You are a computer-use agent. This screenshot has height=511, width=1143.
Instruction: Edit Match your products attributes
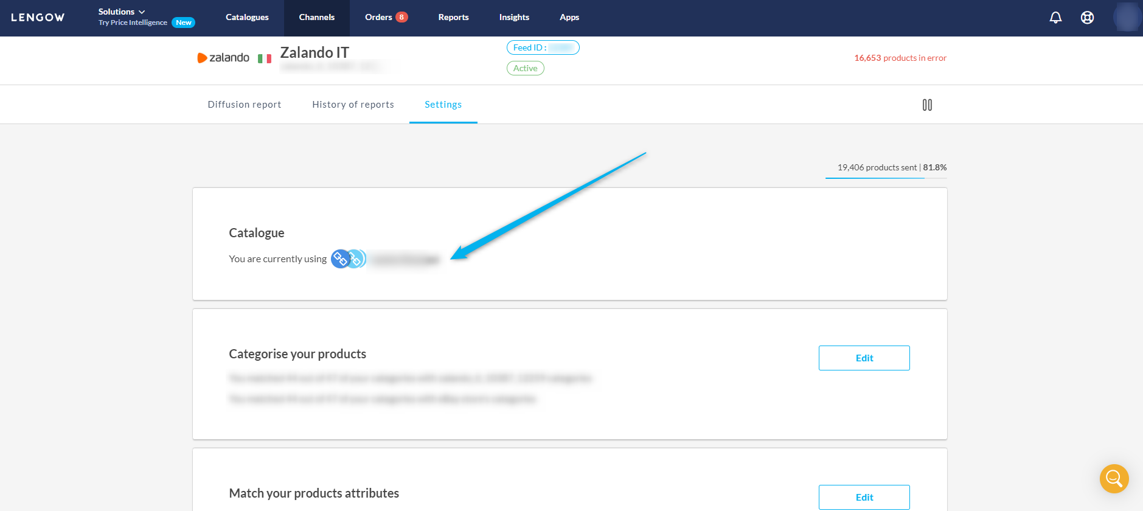point(864,497)
